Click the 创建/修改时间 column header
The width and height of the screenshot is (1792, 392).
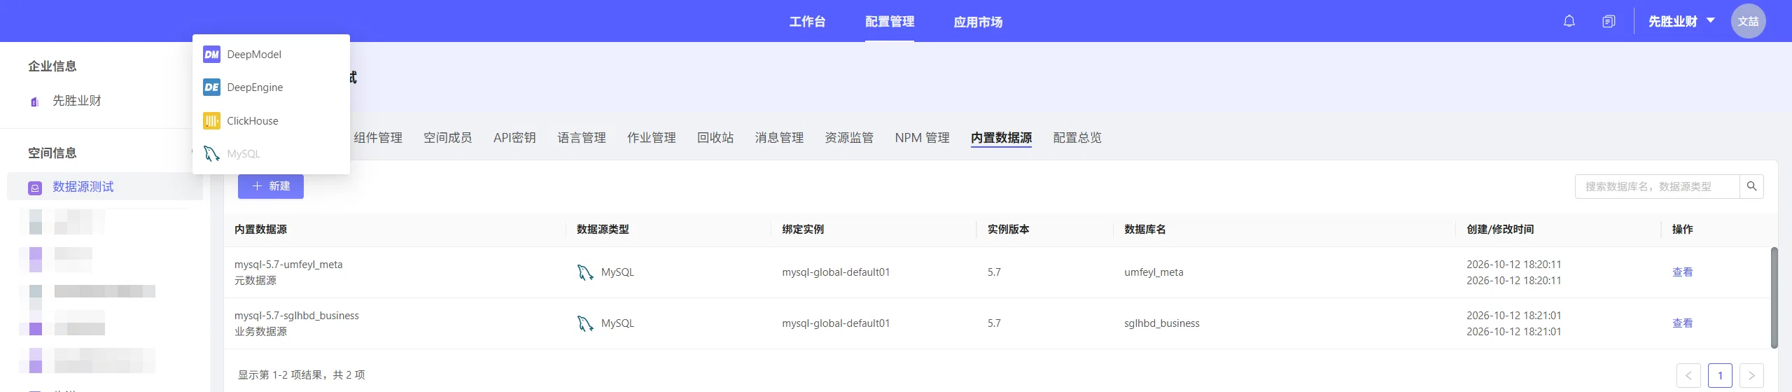[x=1500, y=230]
